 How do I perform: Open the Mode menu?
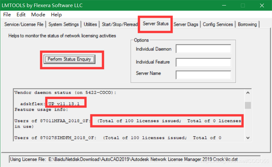[38, 15]
